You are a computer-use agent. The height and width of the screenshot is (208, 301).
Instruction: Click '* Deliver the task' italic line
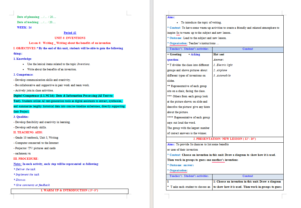25,169
